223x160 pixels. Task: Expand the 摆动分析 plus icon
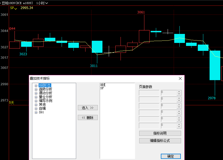click(36, 93)
